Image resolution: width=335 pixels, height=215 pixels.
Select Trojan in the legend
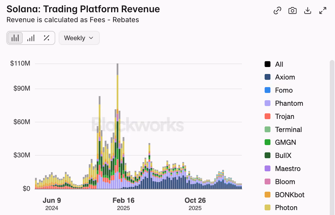pos(279,116)
